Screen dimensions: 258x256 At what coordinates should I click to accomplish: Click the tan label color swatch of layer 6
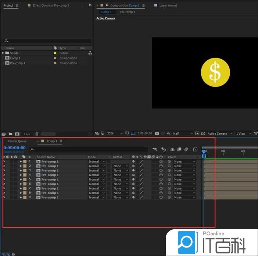pyautogui.click(x=25, y=184)
